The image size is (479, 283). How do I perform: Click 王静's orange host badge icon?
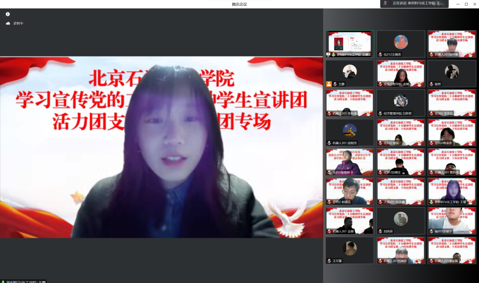(329, 83)
